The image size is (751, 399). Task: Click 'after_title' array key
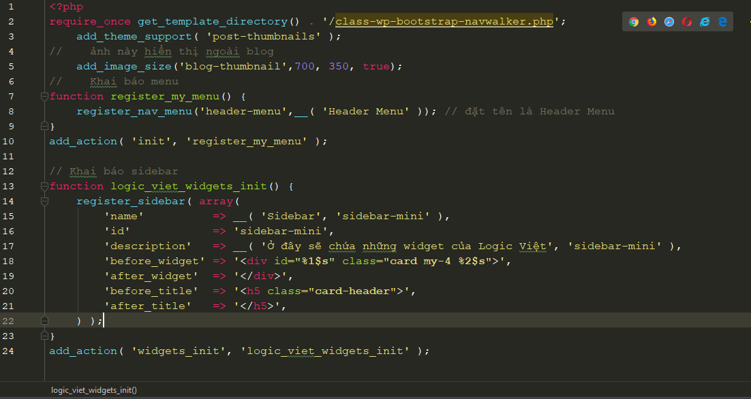[148, 306]
